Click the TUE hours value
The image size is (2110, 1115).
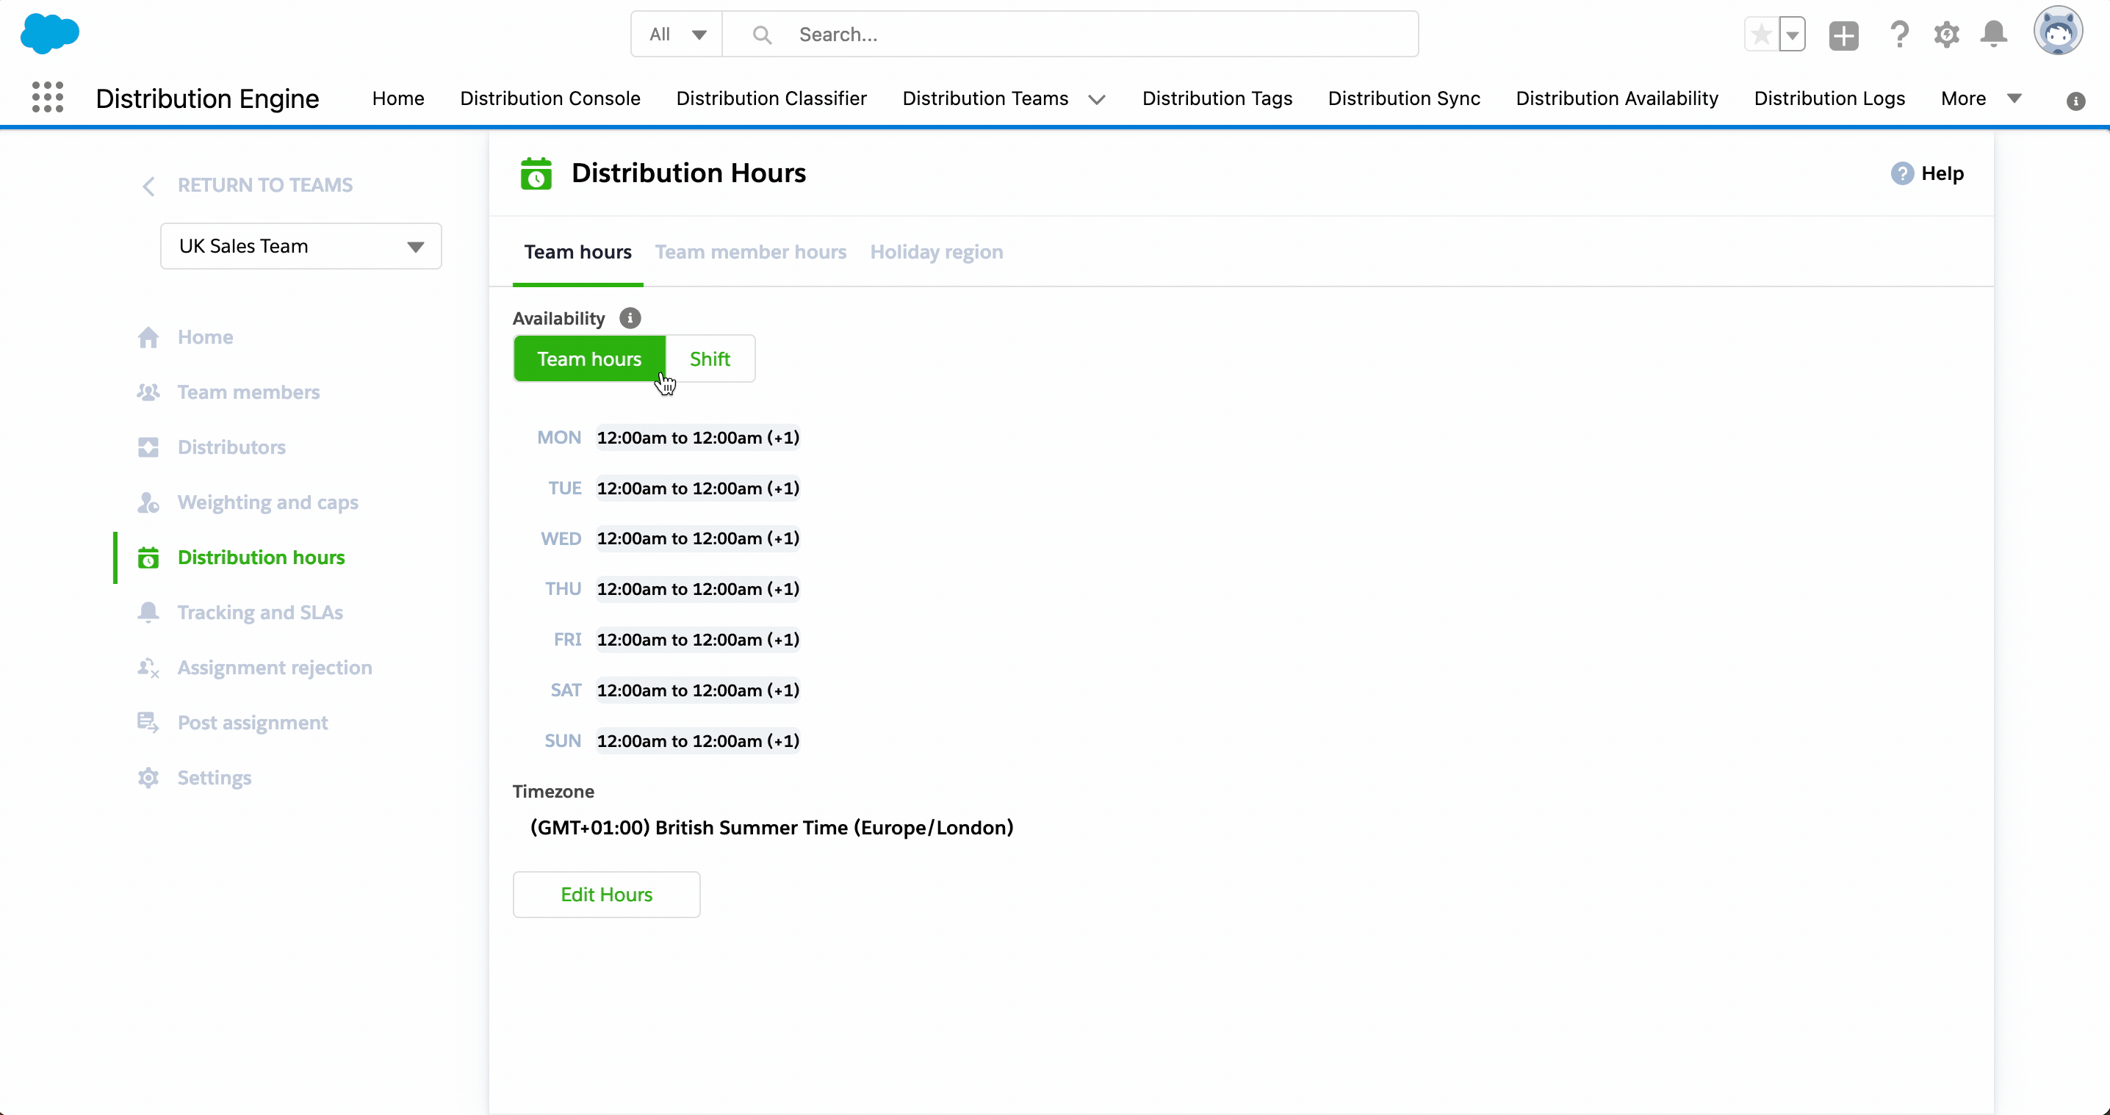click(x=698, y=488)
